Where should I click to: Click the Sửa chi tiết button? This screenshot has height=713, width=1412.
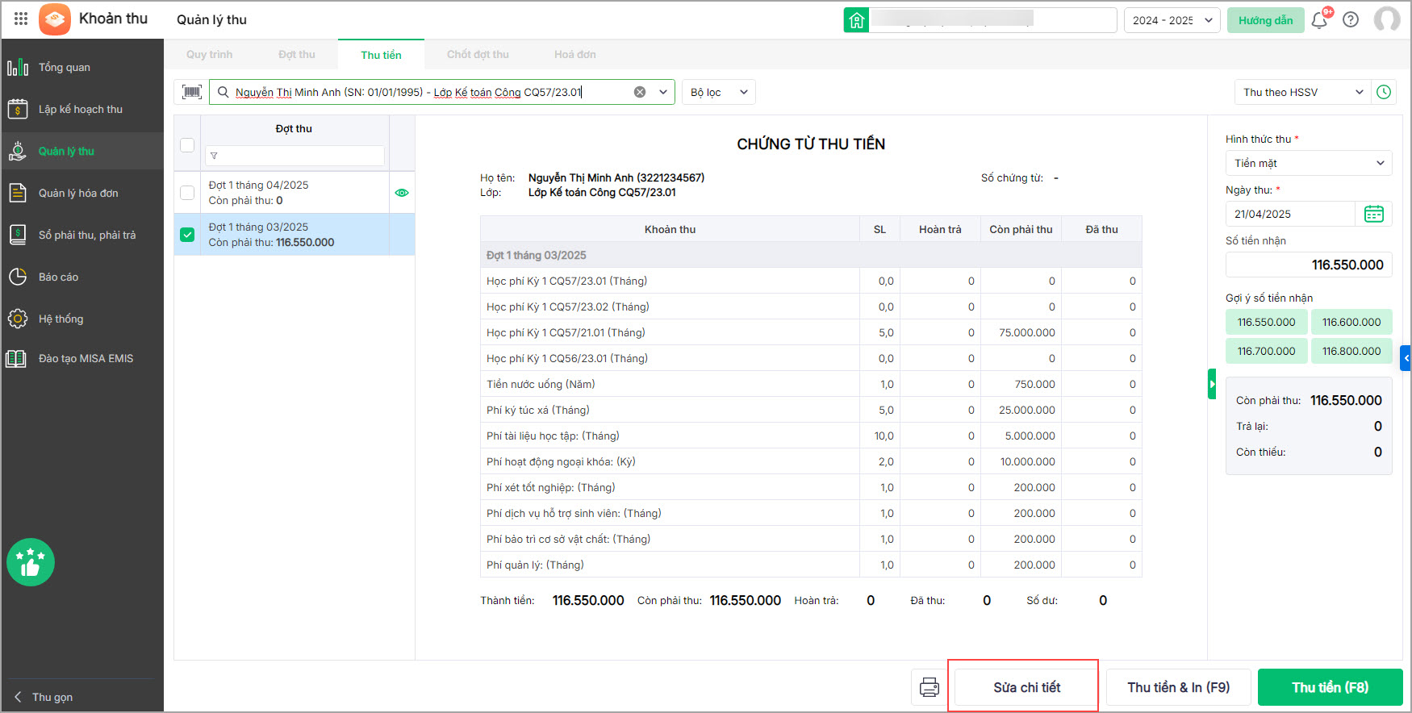(x=1026, y=687)
